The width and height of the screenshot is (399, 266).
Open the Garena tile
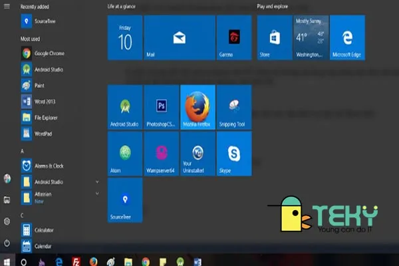(234, 37)
